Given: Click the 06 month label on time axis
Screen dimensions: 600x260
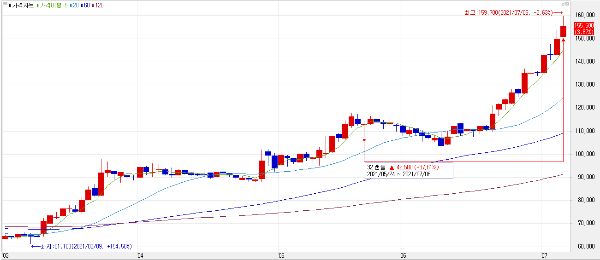Looking at the screenshot, I should point(403,255).
